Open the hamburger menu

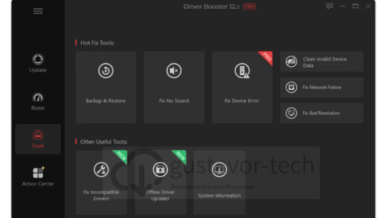click(x=38, y=11)
